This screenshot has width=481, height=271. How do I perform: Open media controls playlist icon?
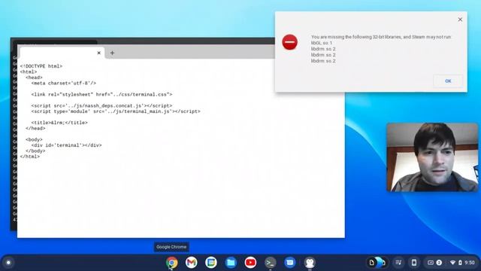[x=398, y=263]
